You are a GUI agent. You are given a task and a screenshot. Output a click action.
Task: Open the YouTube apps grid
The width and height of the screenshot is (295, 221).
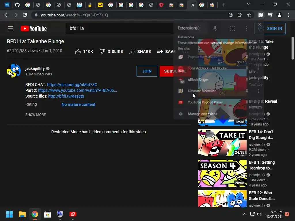(232, 28)
